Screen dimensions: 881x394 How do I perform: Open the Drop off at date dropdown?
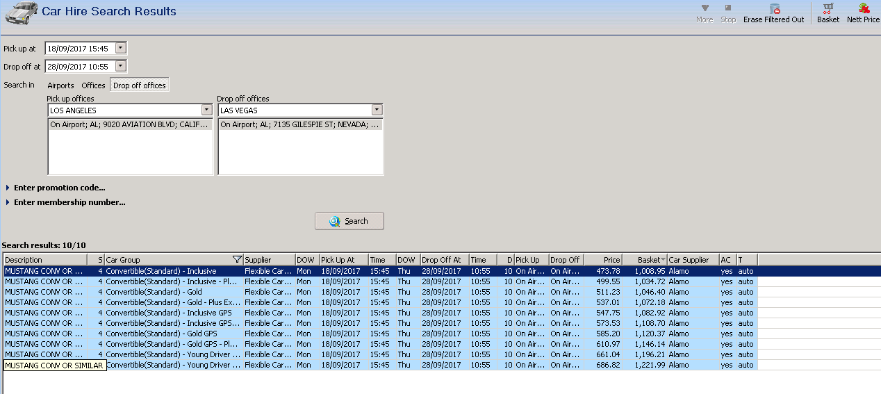click(121, 67)
